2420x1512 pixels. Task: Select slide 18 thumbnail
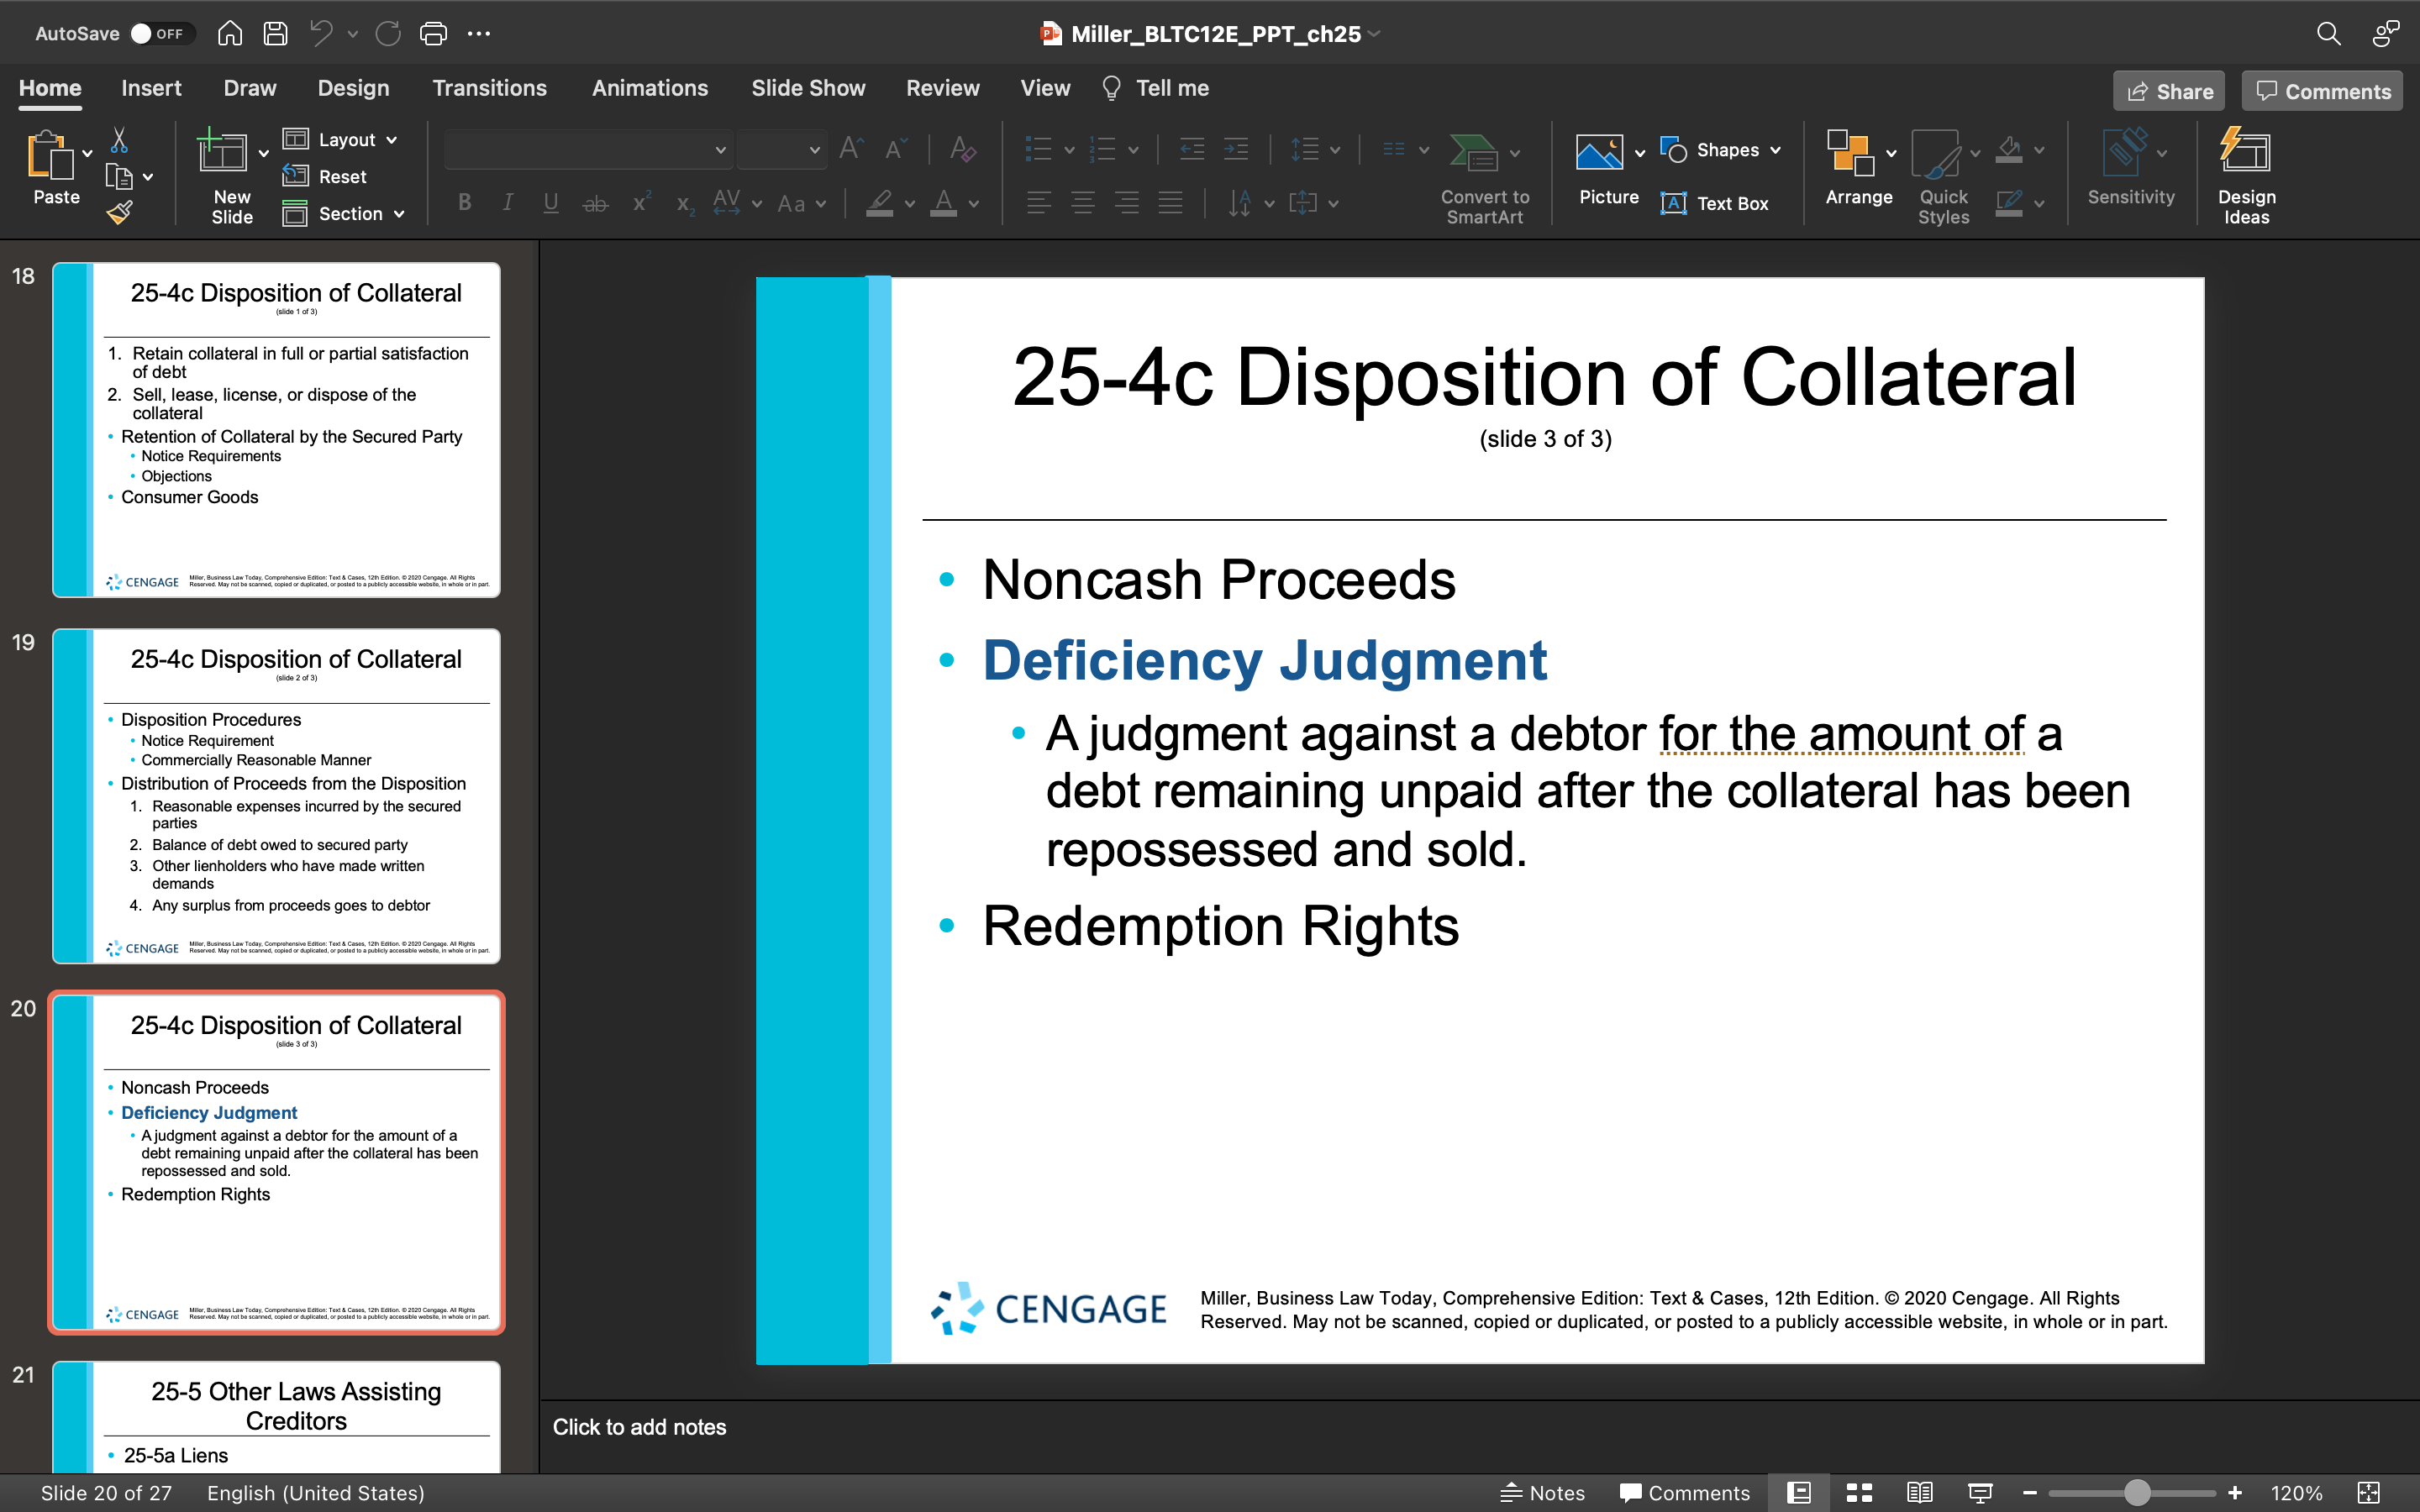pos(276,430)
